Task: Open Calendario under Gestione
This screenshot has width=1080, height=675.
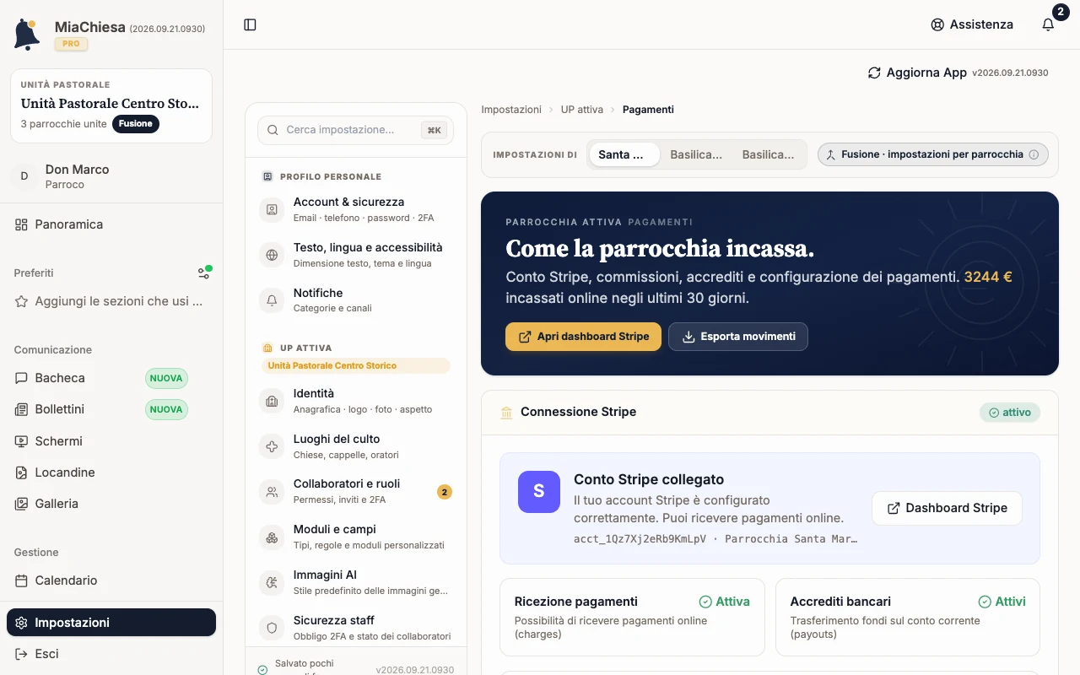Action: [x=111, y=580]
